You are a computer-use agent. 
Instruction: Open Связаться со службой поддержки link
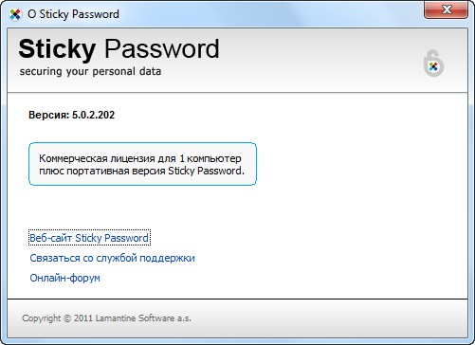tap(112, 258)
